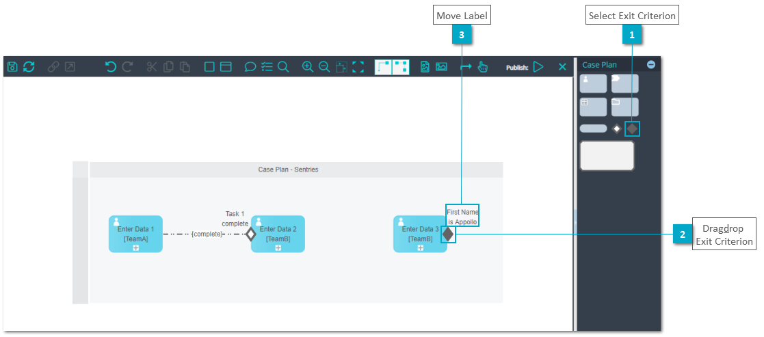The width and height of the screenshot is (764, 337).
Task: Select the exit criterion diamond on Enter Data 3
Action: pyautogui.click(x=448, y=234)
